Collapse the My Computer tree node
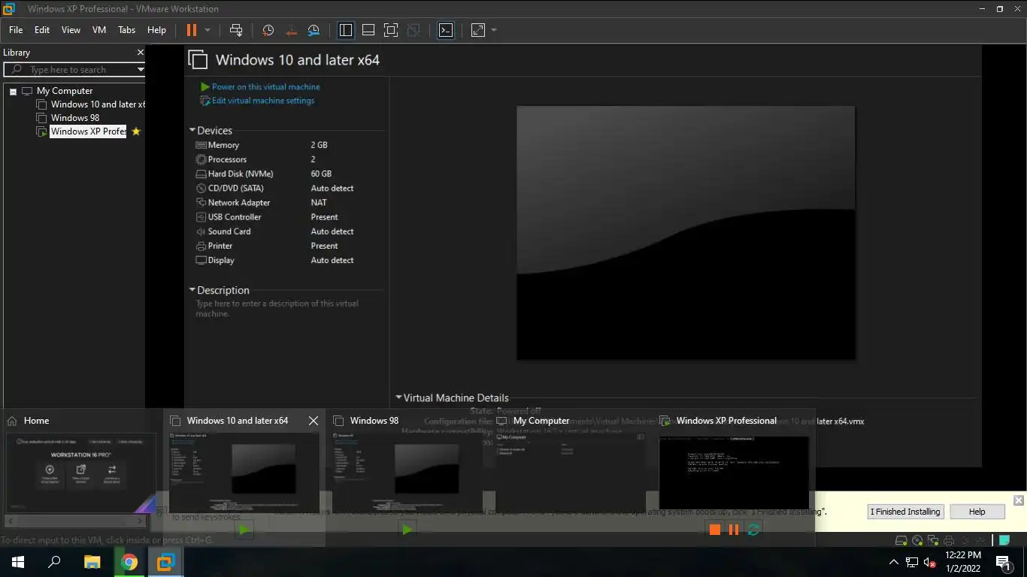Screen dimensions: 1027x577 [x=13, y=91]
